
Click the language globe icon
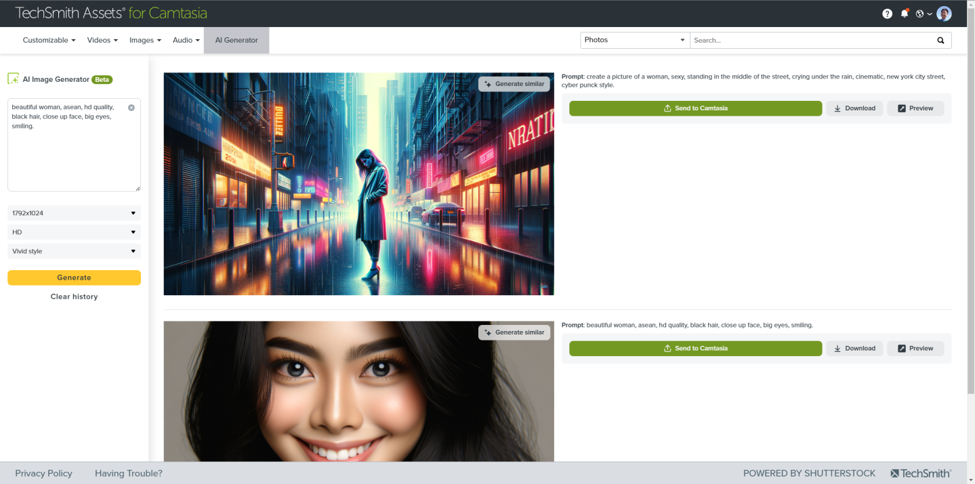coord(921,14)
